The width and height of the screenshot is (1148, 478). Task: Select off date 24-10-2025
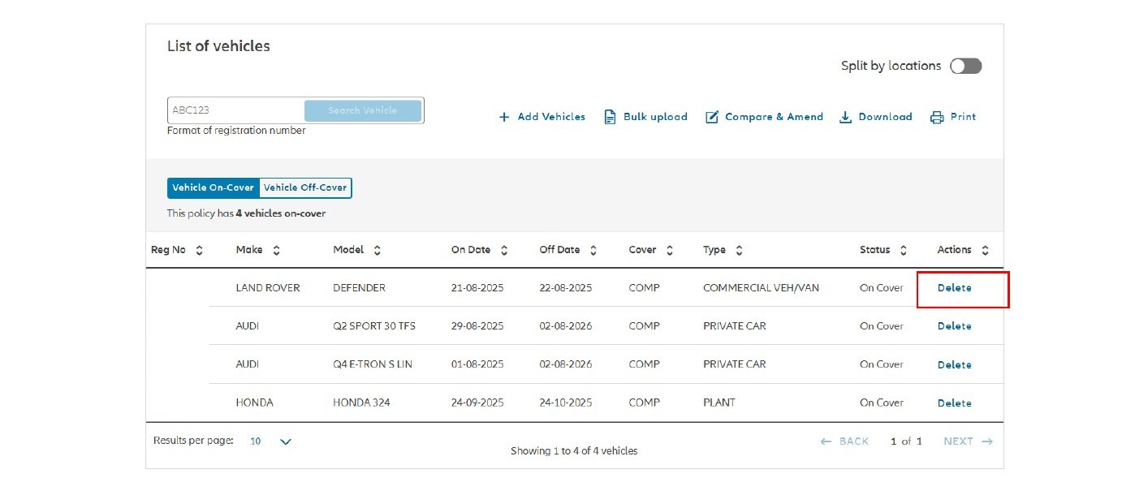point(565,403)
